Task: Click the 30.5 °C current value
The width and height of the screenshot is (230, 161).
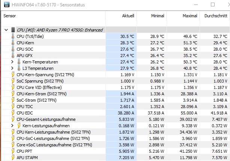Action: click(x=127, y=36)
